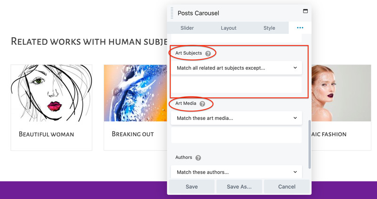Open the Breaking out post title

[132, 134]
